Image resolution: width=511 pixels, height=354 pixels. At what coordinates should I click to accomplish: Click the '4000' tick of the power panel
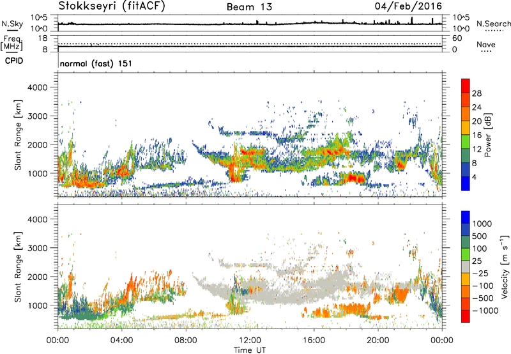(38, 88)
